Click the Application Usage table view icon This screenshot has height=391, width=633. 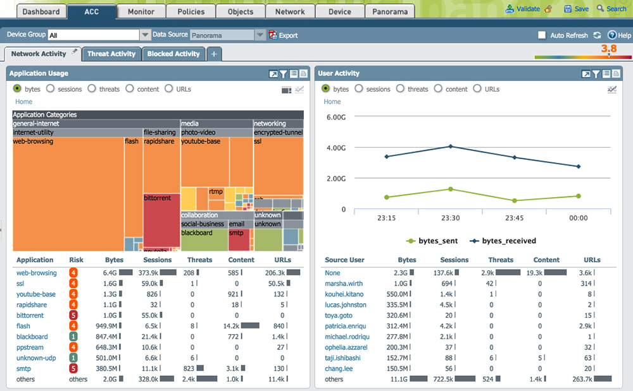pos(294,74)
